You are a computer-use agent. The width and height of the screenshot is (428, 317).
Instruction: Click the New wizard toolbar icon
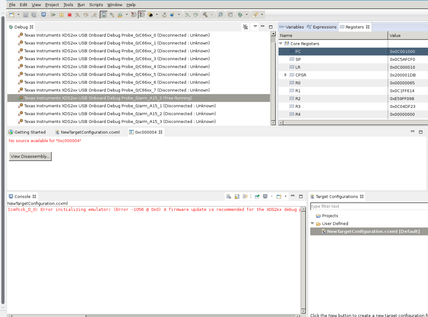click(12, 15)
